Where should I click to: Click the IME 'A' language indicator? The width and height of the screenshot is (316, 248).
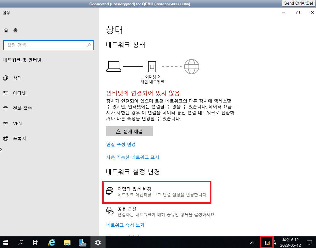coord(275,243)
